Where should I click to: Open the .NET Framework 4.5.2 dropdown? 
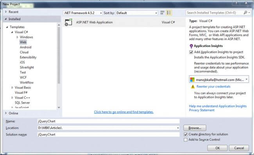[83, 13]
